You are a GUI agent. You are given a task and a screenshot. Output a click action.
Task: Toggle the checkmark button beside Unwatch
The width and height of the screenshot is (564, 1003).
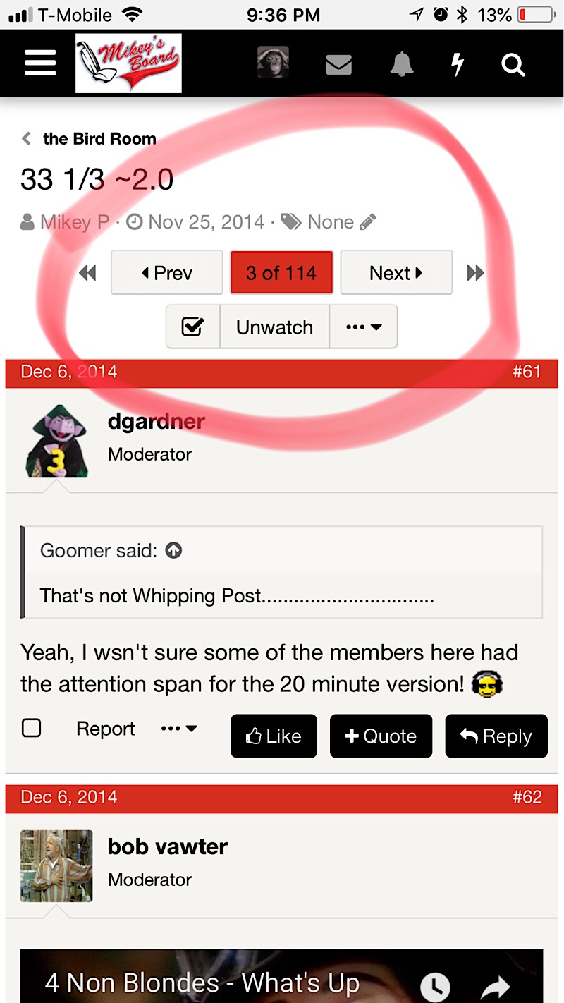click(x=192, y=327)
